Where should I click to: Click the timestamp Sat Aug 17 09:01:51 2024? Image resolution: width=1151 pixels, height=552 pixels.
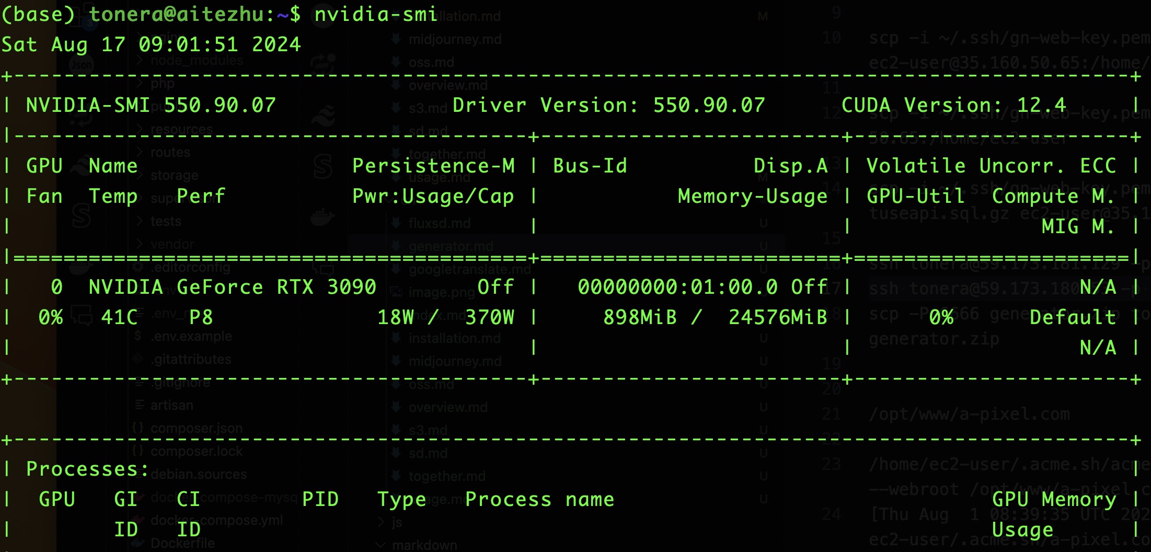click(x=151, y=44)
